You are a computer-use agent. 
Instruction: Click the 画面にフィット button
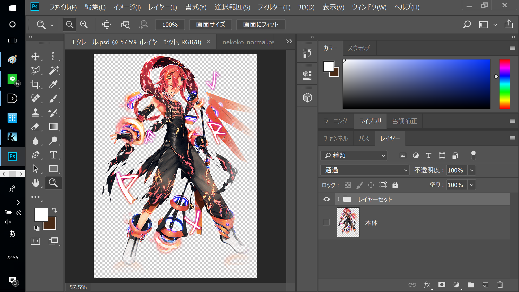click(x=261, y=25)
